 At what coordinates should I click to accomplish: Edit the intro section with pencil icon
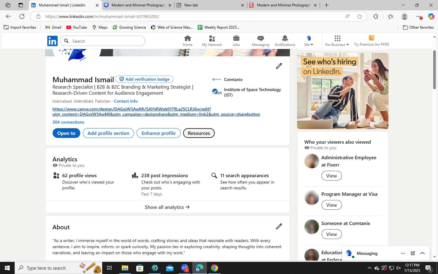click(x=279, y=66)
